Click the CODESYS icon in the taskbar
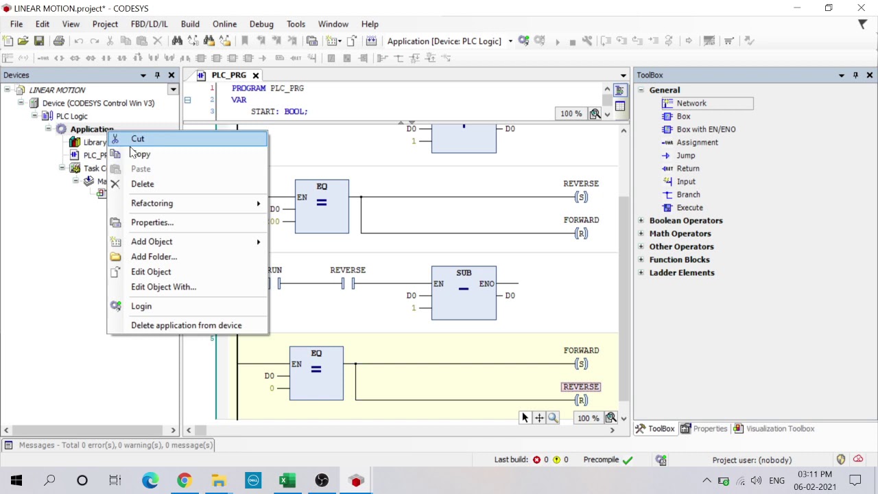This screenshot has height=494, width=878. pos(356,480)
